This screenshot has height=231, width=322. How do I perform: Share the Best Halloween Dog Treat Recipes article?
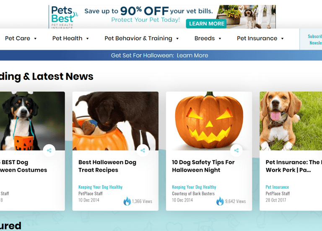[x=143, y=150]
